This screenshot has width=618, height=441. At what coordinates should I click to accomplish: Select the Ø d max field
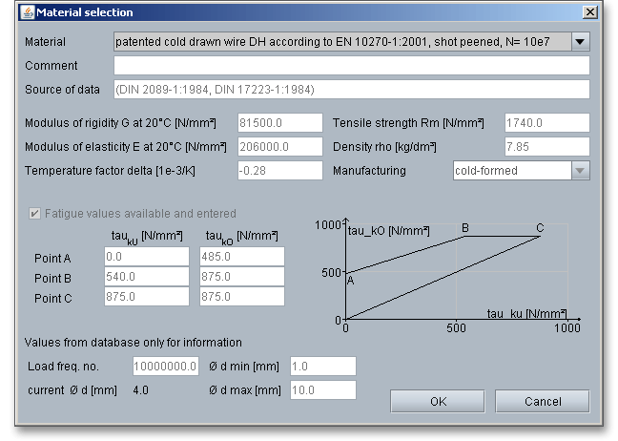pyautogui.click(x=321, y=389)
